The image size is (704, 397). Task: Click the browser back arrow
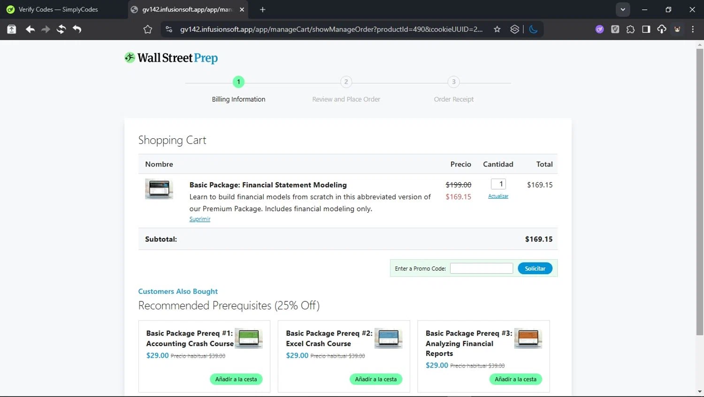[30, 30]
